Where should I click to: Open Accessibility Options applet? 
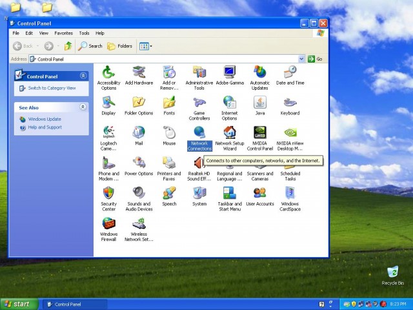click(108, 72)
